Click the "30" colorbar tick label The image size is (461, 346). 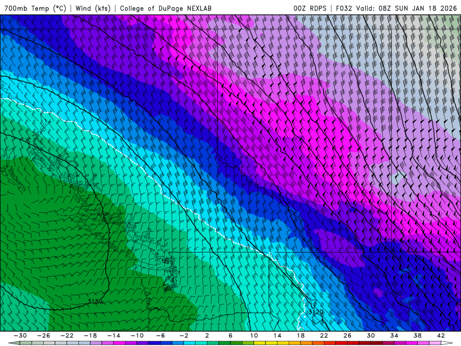coord(371,336)
